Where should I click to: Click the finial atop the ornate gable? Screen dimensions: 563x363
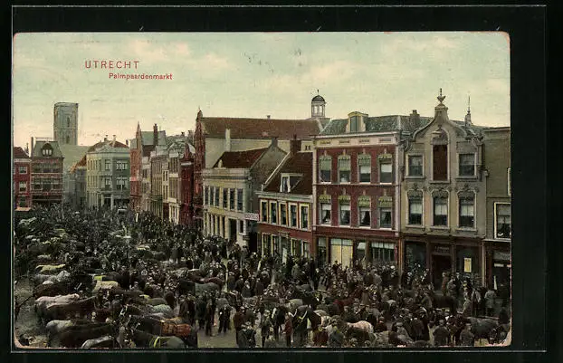pos(441,95)
